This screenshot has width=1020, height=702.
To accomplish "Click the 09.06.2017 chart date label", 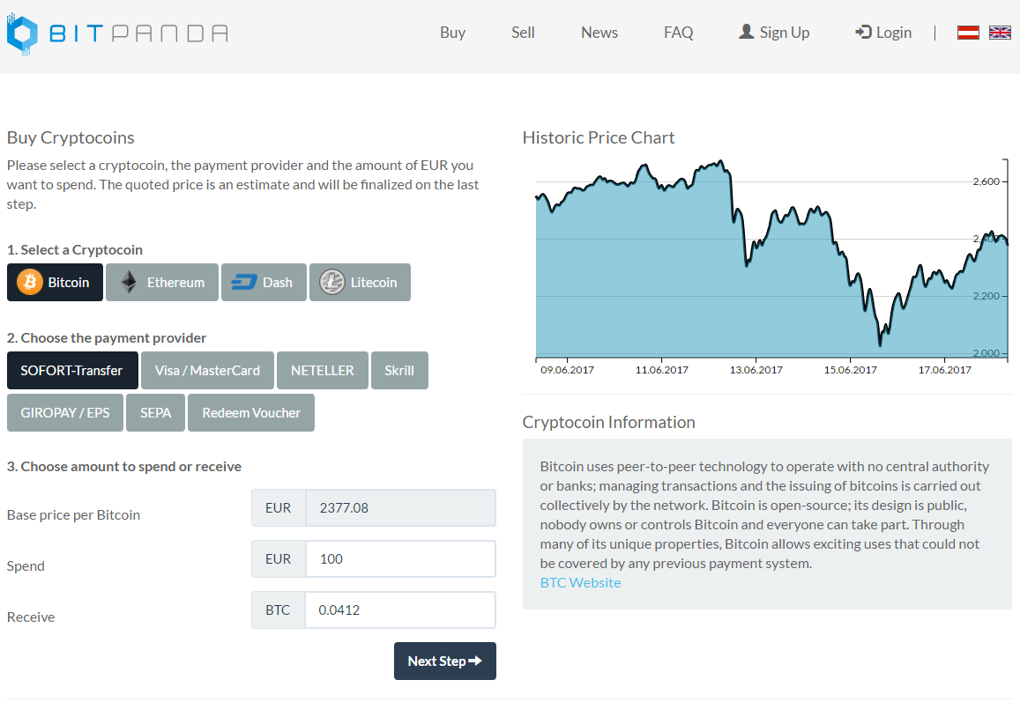I will pyautogui.click(x=567, y=370).
